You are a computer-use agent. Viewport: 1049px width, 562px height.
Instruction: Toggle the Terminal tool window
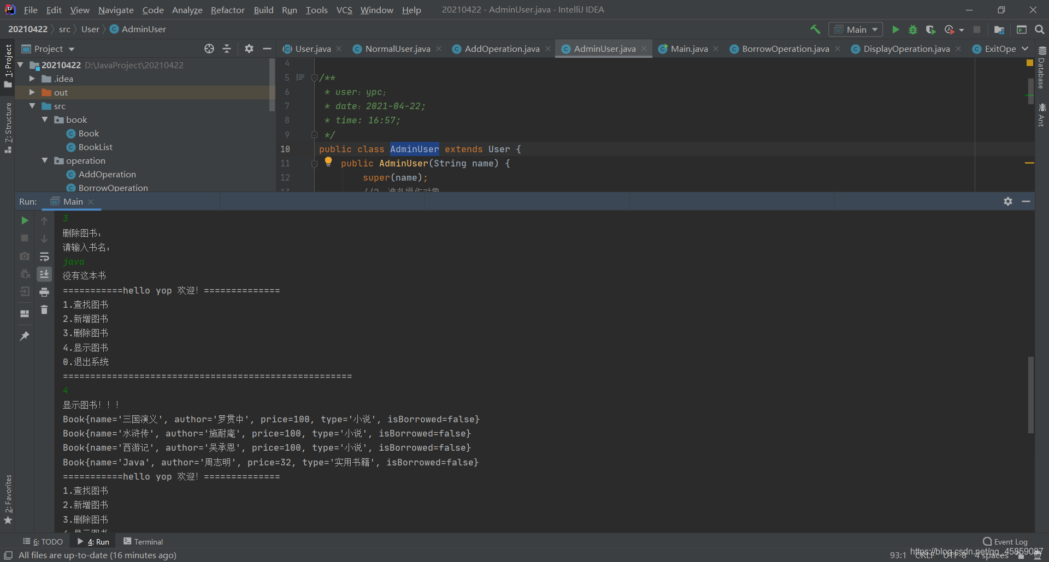pos(143,541)
